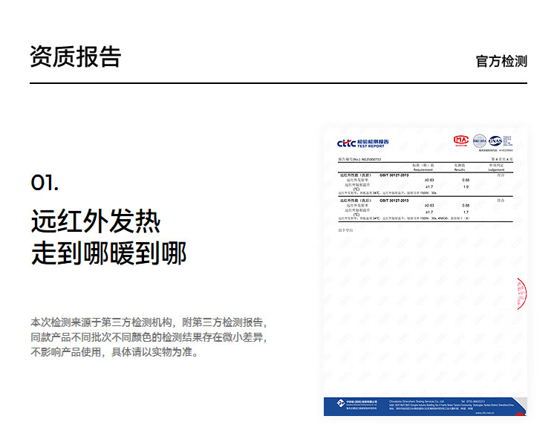This screenshot has width=557, height=442.
Task: Click the line starting 同款产品不同批次
Action: point(149,337)
